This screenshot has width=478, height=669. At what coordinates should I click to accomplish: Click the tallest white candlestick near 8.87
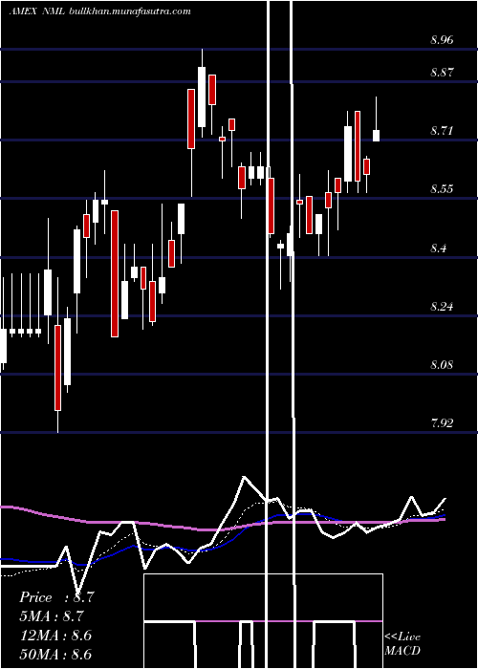(x=202, y=97)
